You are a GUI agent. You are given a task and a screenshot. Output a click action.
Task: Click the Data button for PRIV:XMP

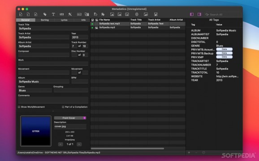[224, 57]
